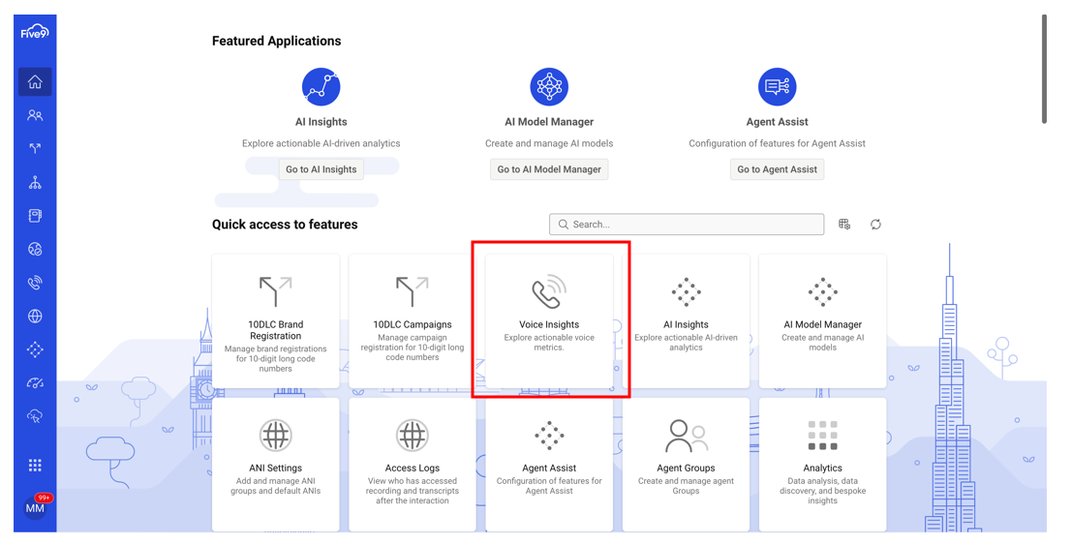Open the gauge dashboard sidebar icon
This screenshot has width=1071, height=545.
[35, 383]
